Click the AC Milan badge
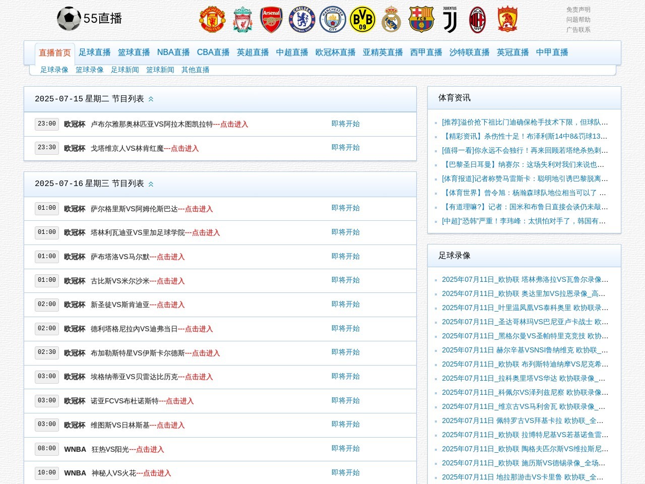The image size is (645, 484). (477, 20)
